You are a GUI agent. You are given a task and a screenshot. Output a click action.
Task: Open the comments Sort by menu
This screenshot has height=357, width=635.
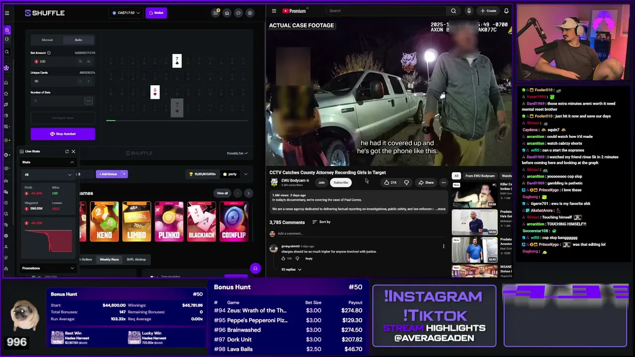click(x=321, y=222)
